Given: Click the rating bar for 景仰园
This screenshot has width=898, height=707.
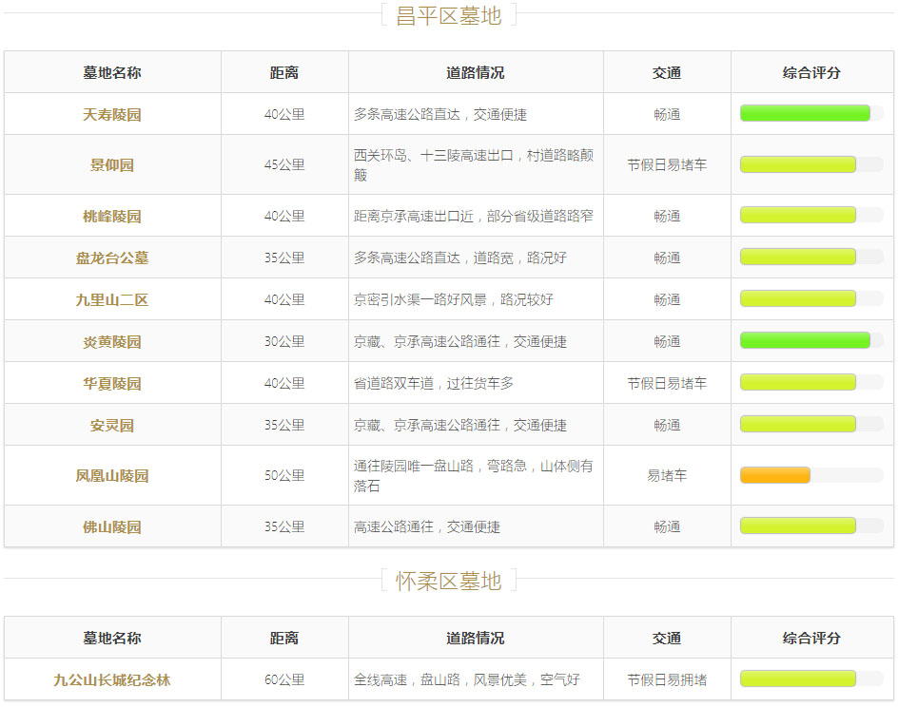Looking at the screenshot, I should 798,164.
